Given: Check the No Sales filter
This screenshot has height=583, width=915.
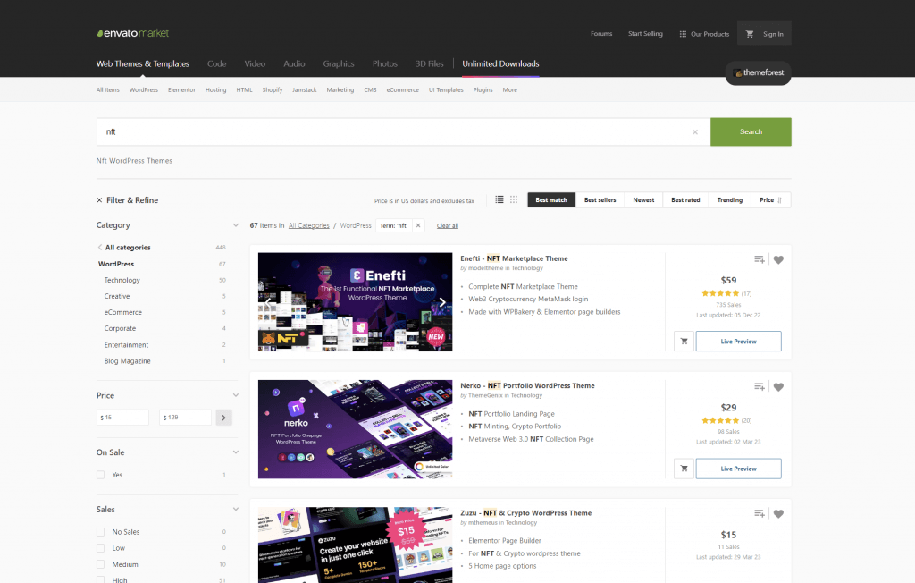Looking at the screenshot, I should click(x=100, y=532).
